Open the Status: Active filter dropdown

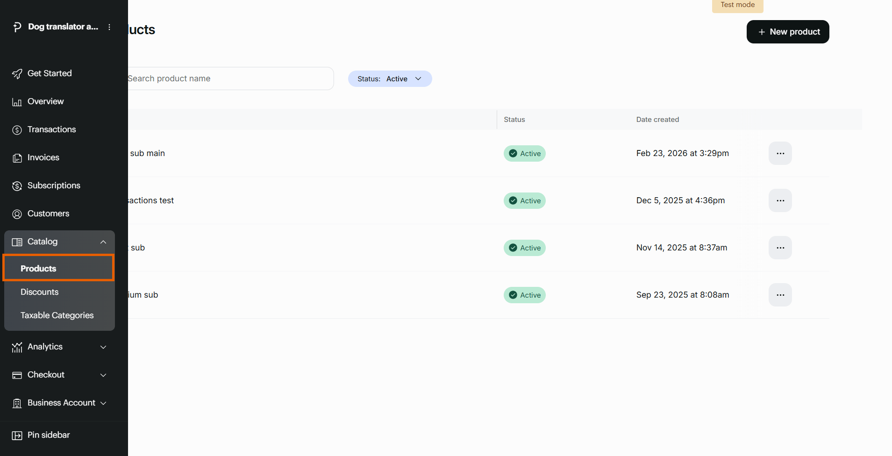pyautogui.click(x=390, y=79)
